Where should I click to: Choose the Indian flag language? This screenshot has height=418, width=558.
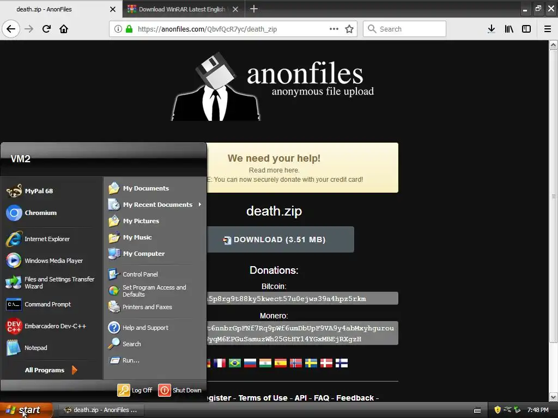click(265, 363)
